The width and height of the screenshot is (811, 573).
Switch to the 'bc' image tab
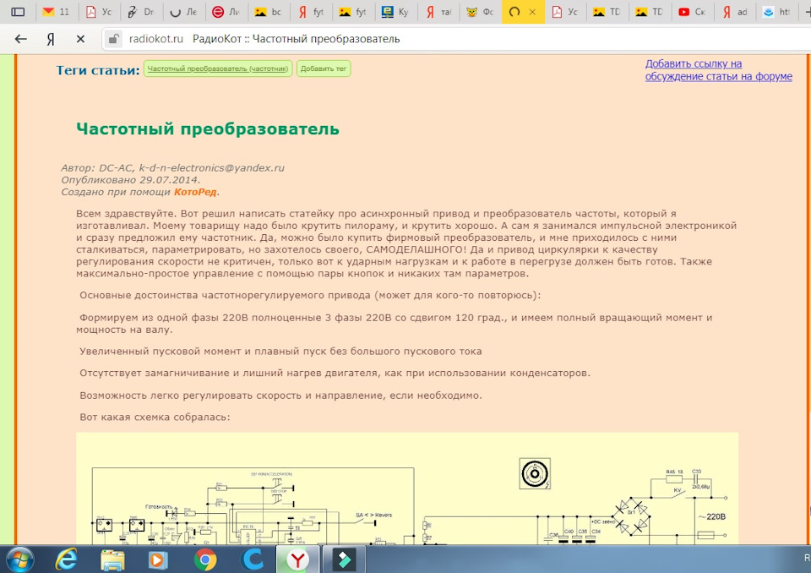(269, 12)
